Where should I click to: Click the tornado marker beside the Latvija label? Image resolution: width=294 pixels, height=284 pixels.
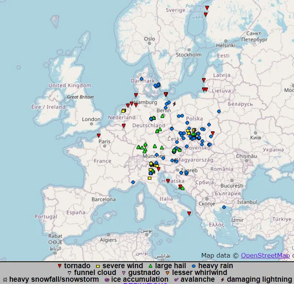pyautogui.click(x=204, y=80)
